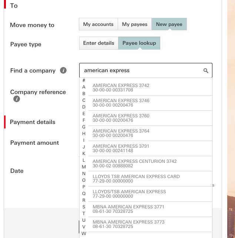The image size is (235, 238).
Task: Jump to letter E in index
Action: 84,114
